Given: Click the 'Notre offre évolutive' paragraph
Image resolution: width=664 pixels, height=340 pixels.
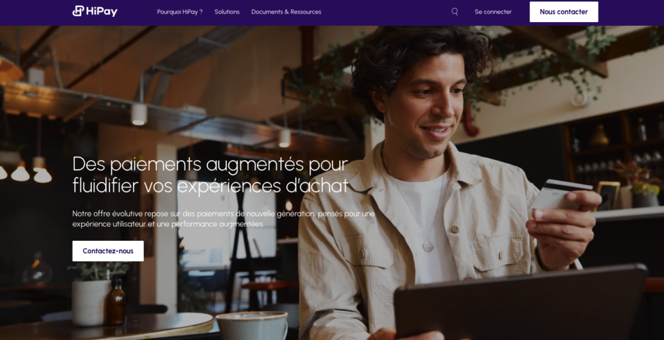Looking at the screenshot, I should pos(223,219).
